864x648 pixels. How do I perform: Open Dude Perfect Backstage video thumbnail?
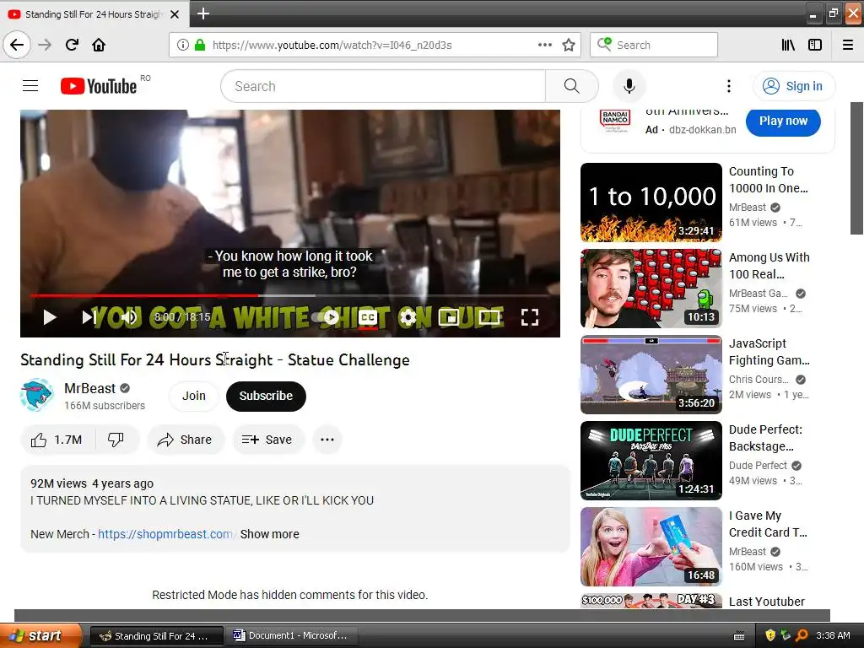pyautogui.click(x=651, y=460)
